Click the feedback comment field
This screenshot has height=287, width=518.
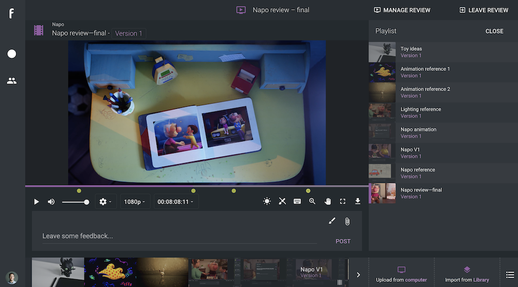[179, 236]
